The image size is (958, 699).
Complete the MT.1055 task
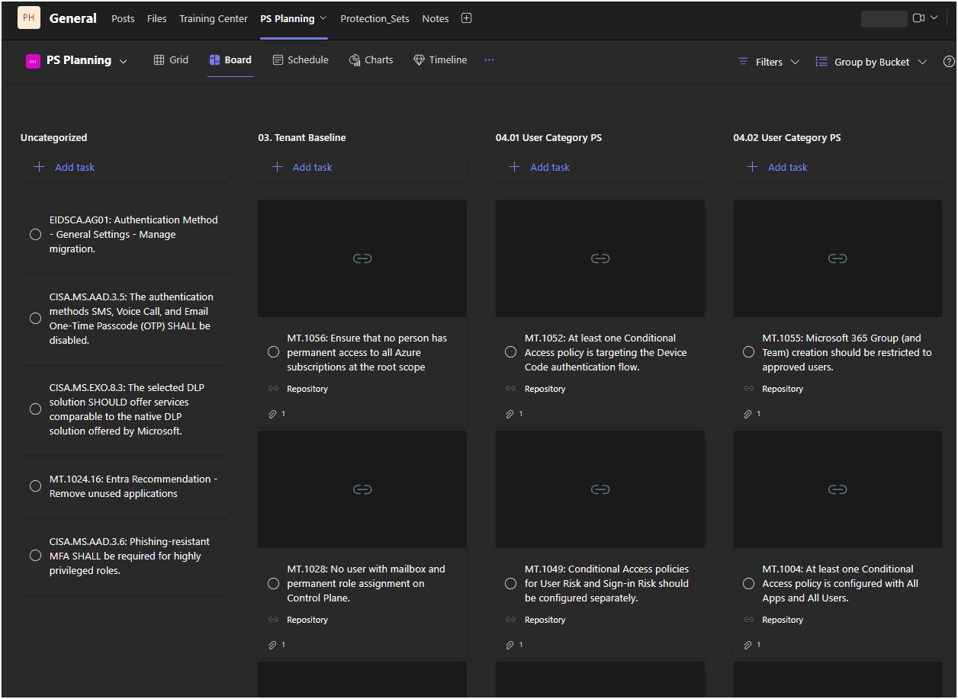pos(748,351)
